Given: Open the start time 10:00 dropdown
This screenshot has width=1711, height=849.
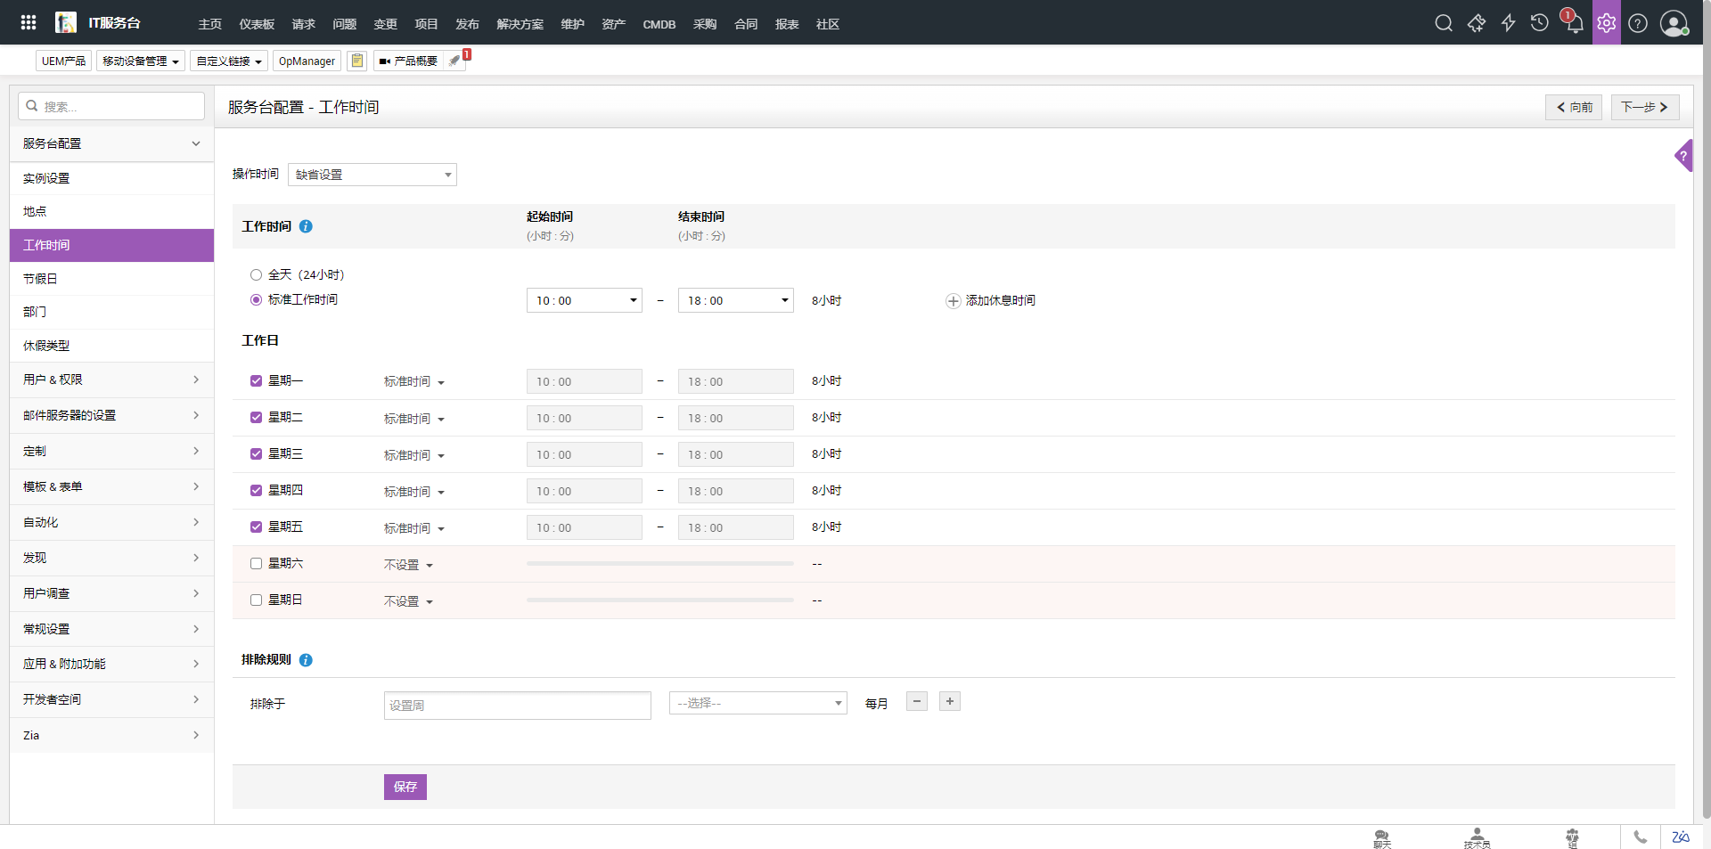Looking at the screenshot, I should pyautogui.click(x=584, y=301).
